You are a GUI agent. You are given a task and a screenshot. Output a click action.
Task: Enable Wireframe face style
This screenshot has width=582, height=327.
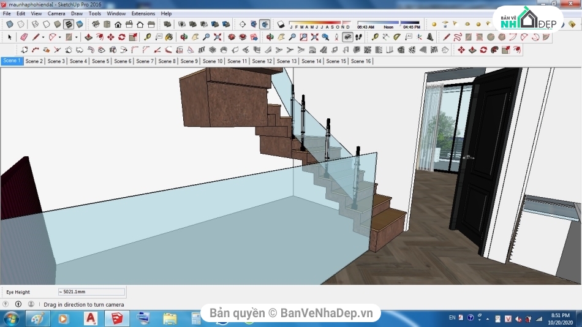[35, 24]
